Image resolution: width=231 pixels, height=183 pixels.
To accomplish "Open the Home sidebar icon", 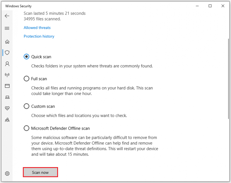I will (7, 42).
